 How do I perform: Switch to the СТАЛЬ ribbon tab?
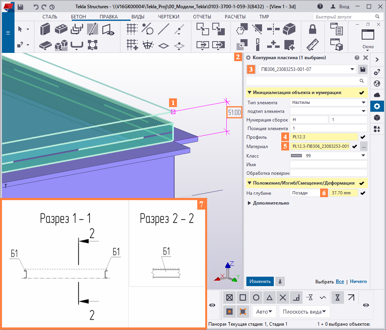(x=50, y=17)
